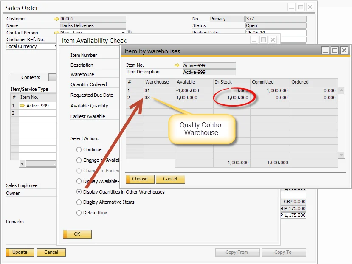Confirm with OK in Item Availability Check
Screen dimensions: 352x264
77,234
